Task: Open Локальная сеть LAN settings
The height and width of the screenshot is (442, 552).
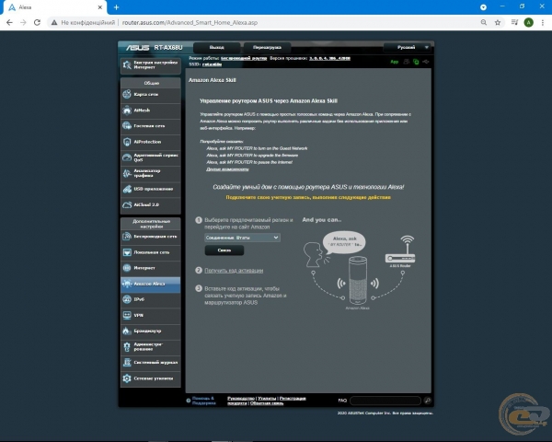Action: [151, 252]
